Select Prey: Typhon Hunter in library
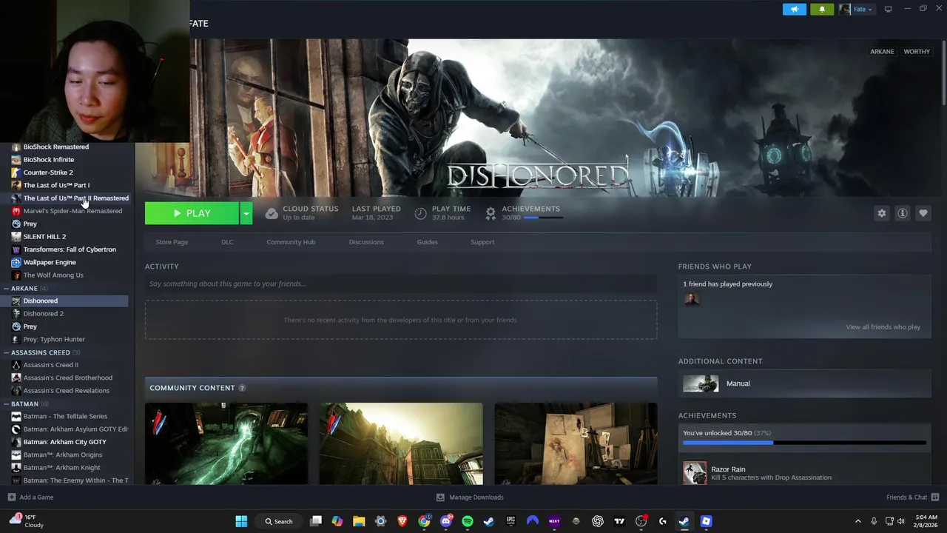The width and height of the screenshot is (947, 533). point(54,339)
